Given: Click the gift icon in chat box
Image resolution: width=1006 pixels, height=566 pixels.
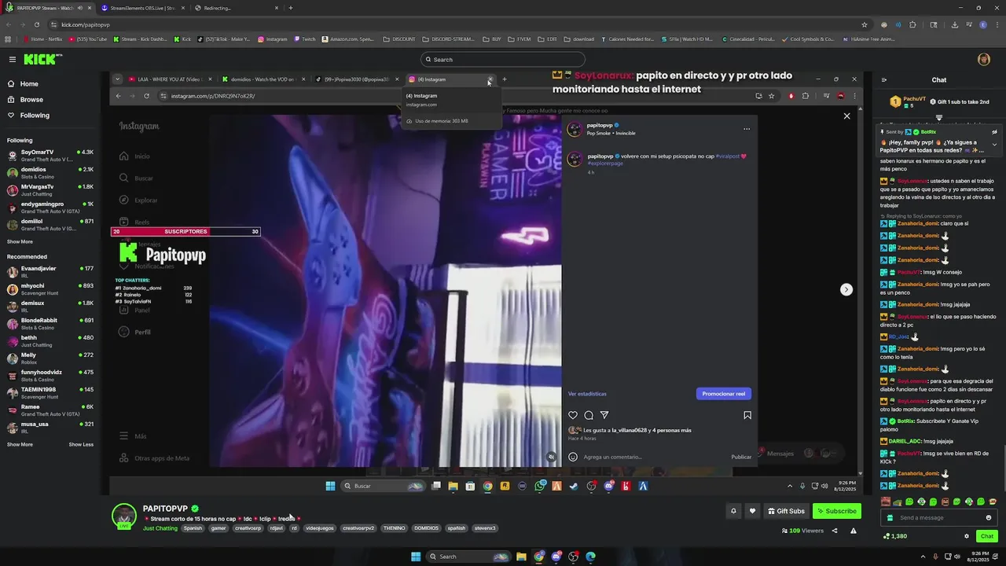Looking at the screenshot, I should click(890, 518).
